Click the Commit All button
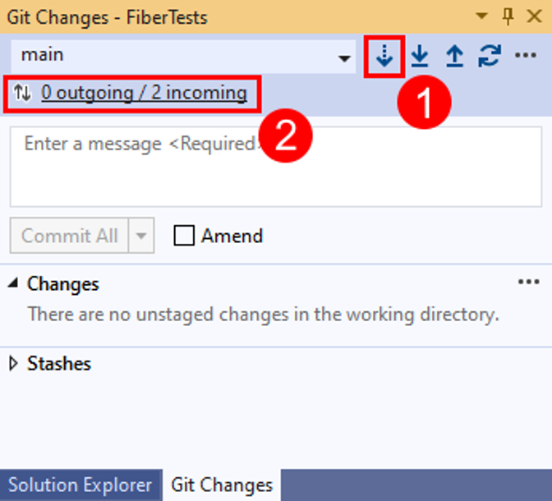552x501 pixels. click(x=69, y=237)
